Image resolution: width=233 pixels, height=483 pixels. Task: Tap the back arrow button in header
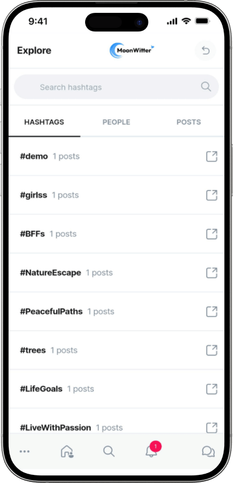(205, 50)
